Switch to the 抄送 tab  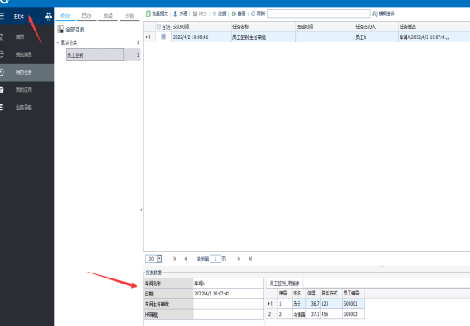click(x=130, y=15)
